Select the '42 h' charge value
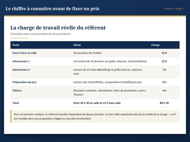190x142 pixels. coord(164,53)
